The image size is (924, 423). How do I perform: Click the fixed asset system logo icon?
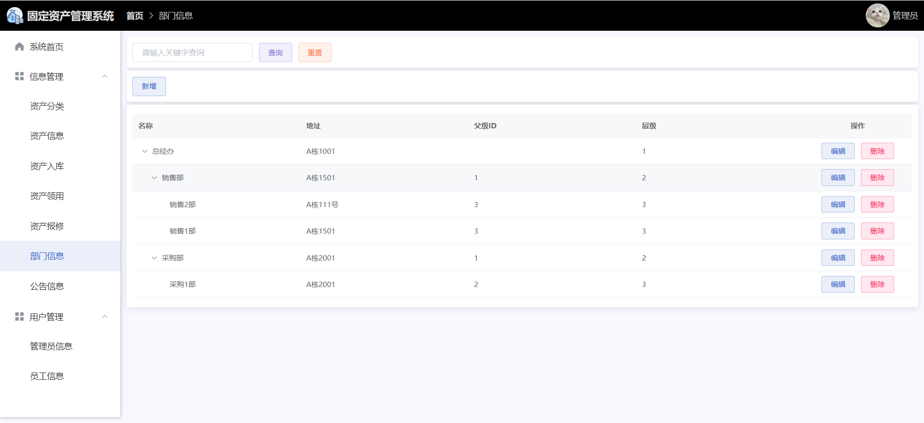tap(15, 16)
